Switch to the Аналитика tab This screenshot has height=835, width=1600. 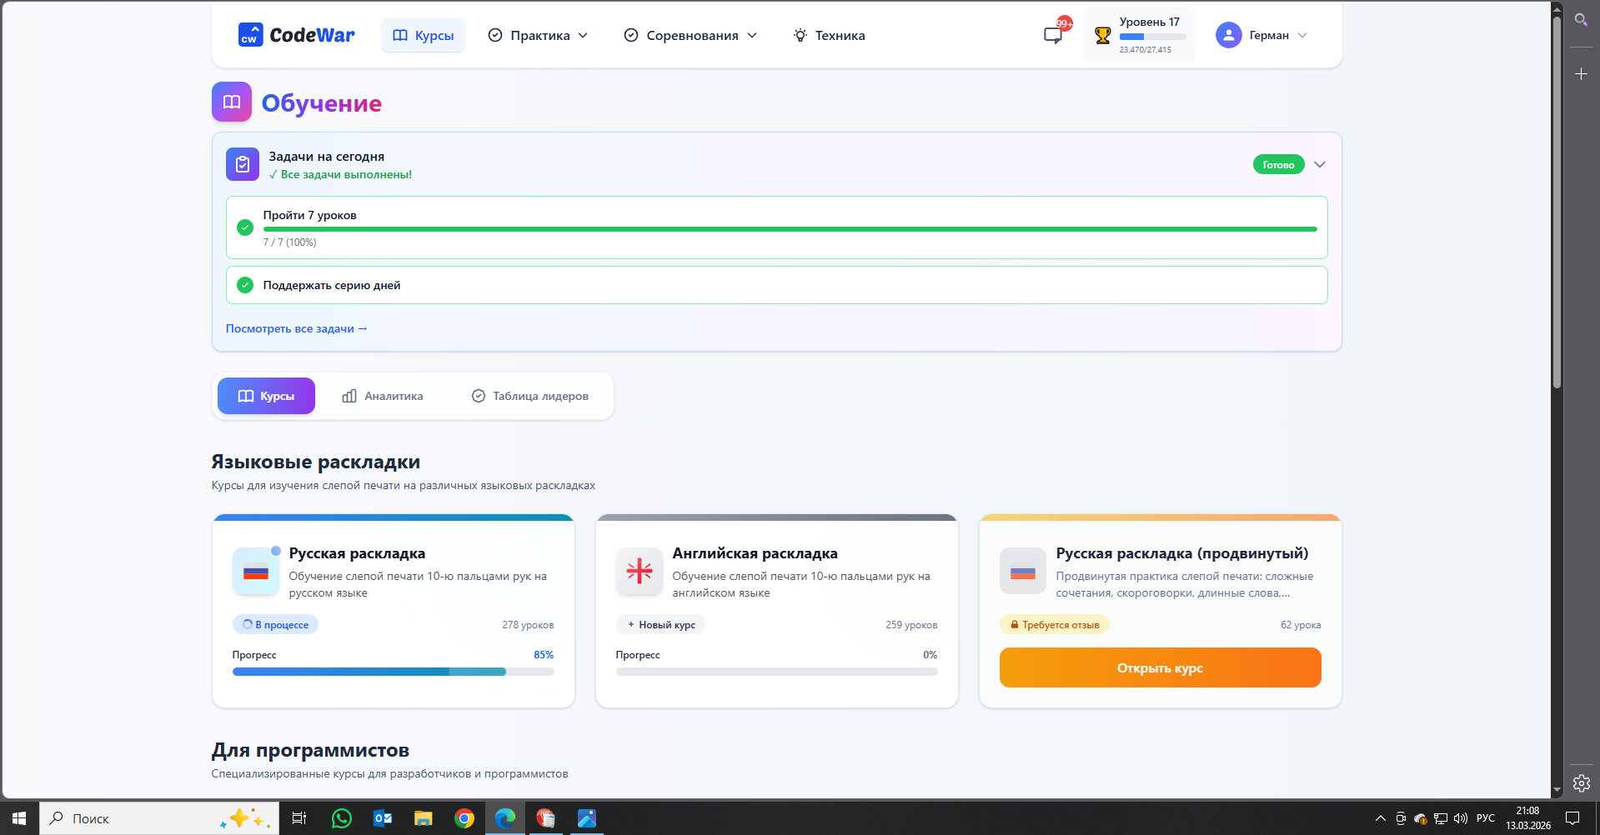383,396
